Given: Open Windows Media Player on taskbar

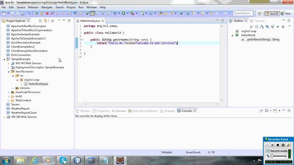Looking at the screenshot, I should click(x=49, y=160).
